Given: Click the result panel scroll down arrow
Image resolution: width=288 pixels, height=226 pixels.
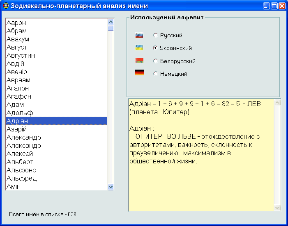Looking at the screenshot, I should click(x=277, y=208).
